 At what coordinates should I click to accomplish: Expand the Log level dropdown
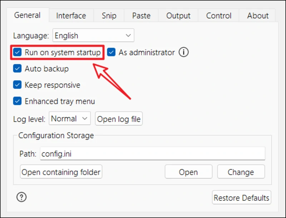click(70, 119)
